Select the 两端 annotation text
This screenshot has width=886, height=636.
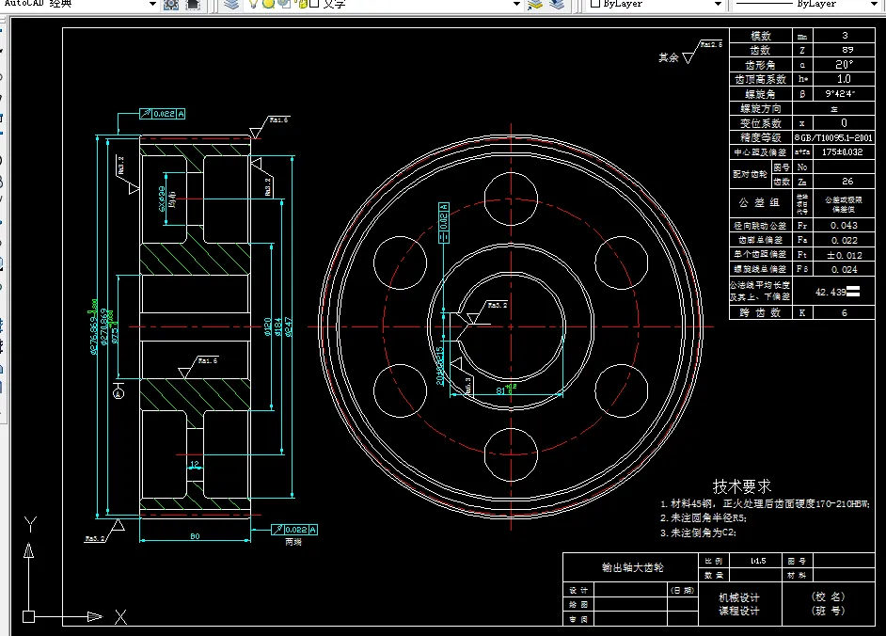pos(293,542)
